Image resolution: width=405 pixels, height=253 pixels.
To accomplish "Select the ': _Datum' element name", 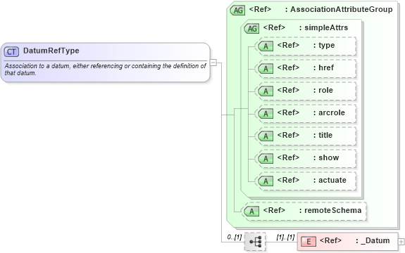I will point(373,240).
